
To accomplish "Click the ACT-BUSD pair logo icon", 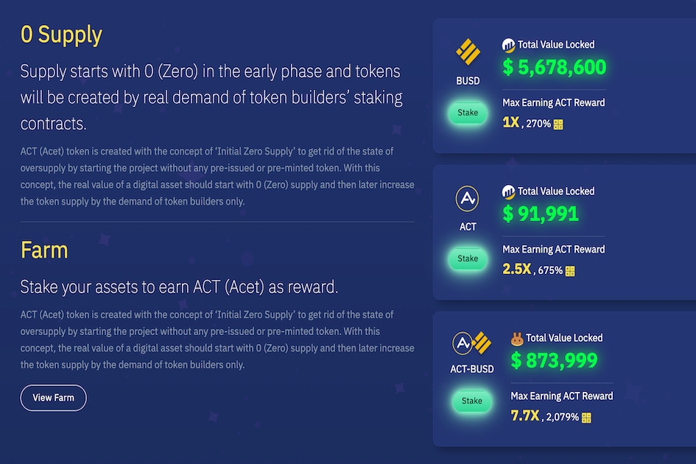I will point(472,342).
